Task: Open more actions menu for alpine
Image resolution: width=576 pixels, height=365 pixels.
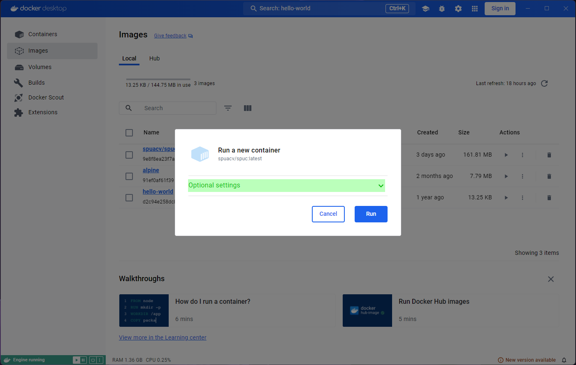Action: (523, 176)
